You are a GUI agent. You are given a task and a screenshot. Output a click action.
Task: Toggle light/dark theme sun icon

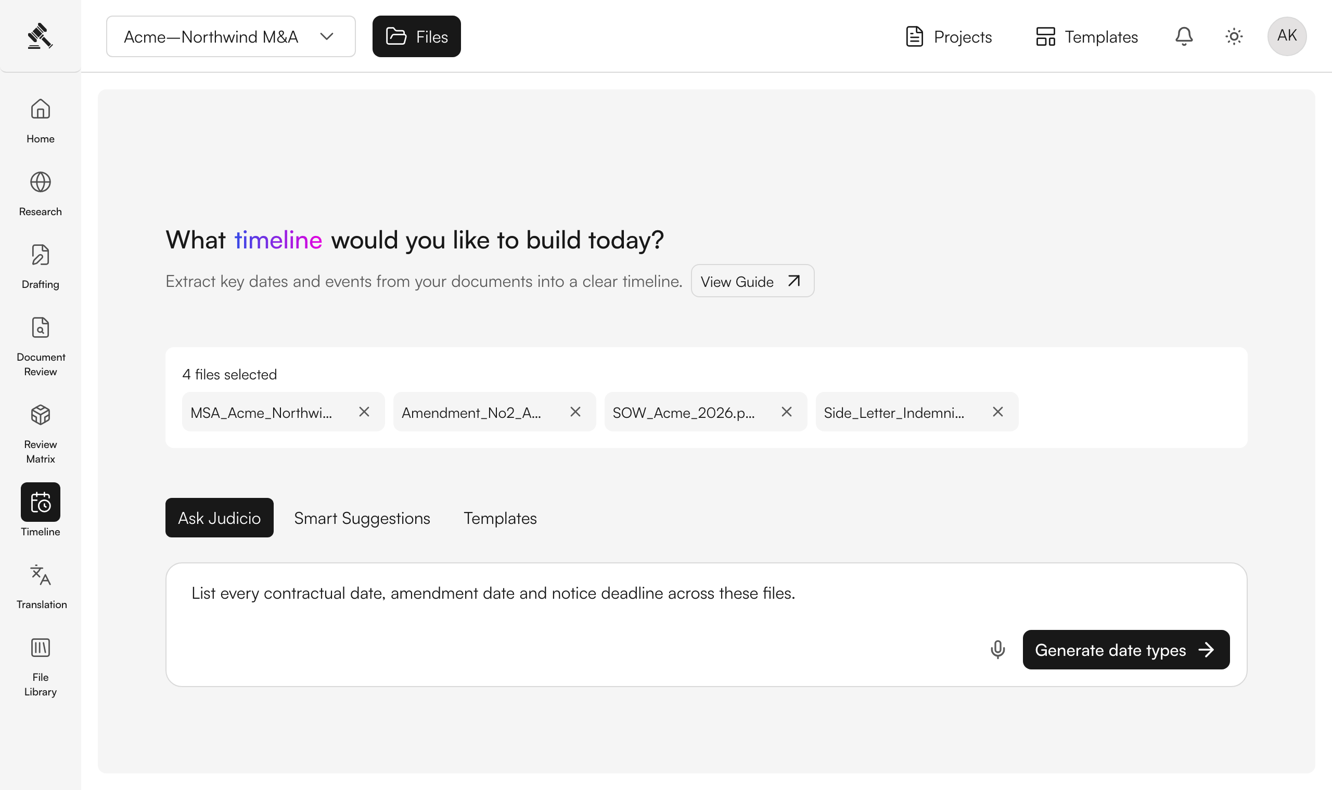(x=1234, y=36)
